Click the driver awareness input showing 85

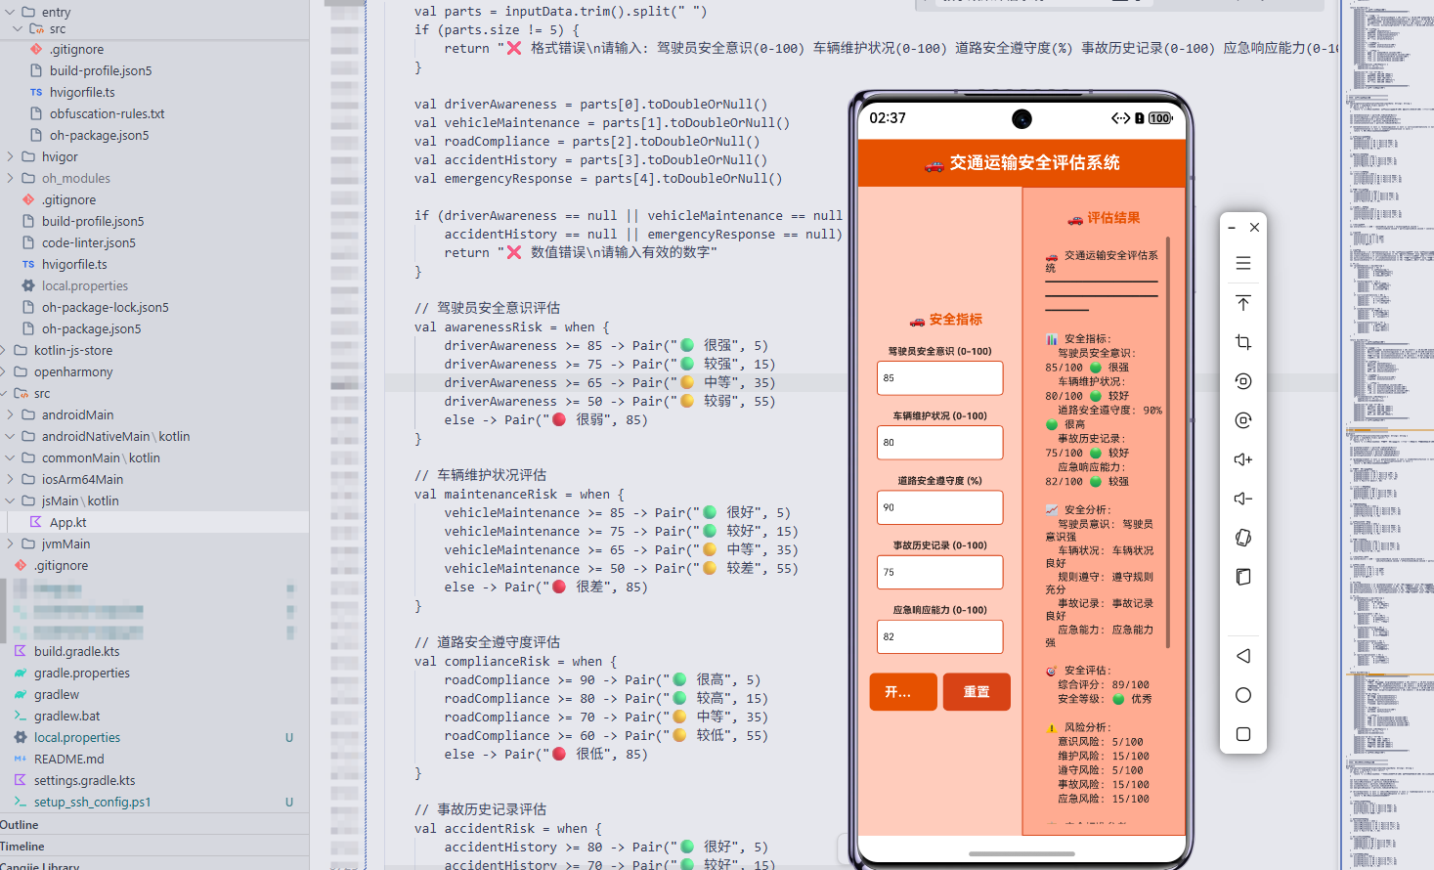(x=939, y=377)
